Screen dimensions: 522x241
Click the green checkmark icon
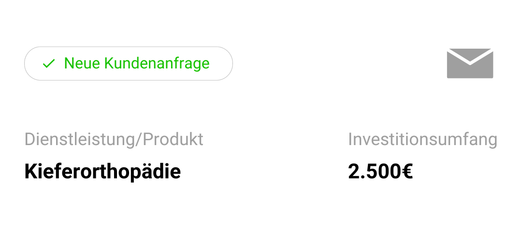[49, 64]
